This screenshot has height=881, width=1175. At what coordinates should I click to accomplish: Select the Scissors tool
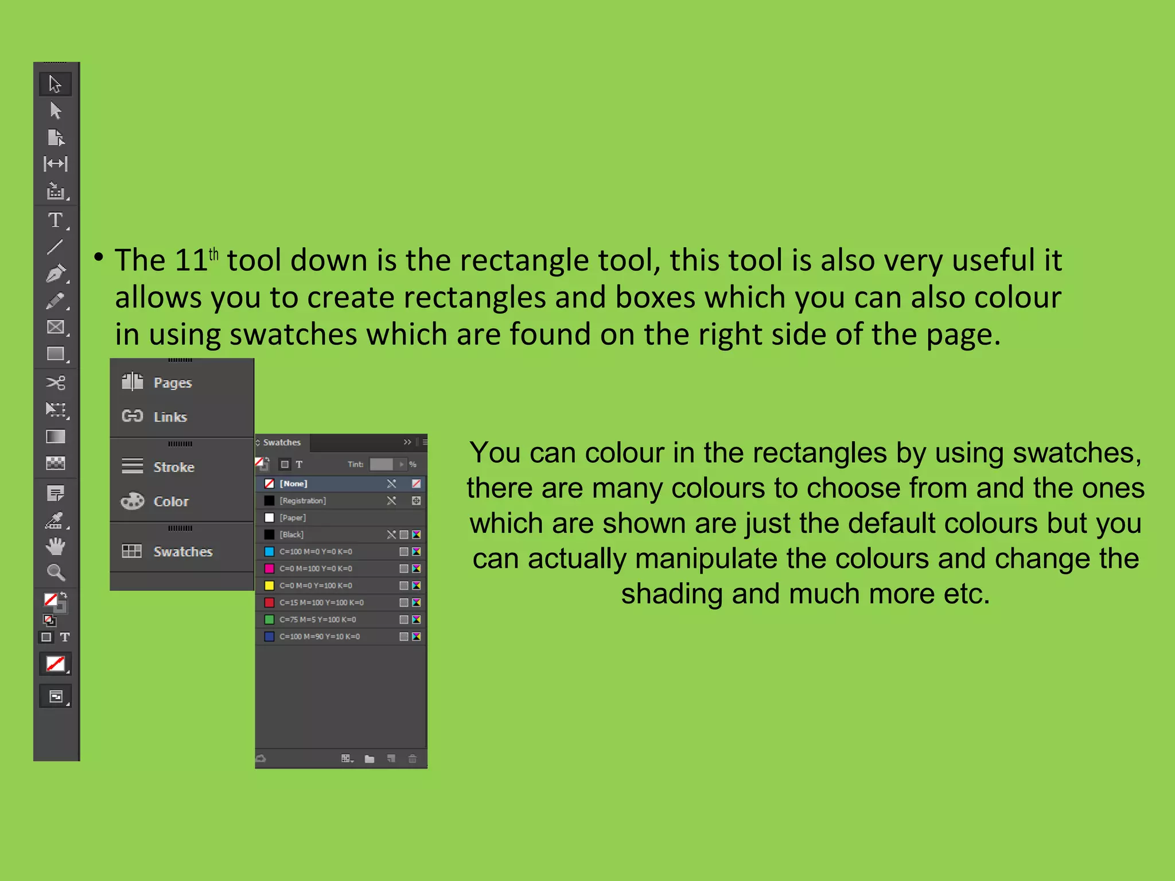(x=56, y=382)
